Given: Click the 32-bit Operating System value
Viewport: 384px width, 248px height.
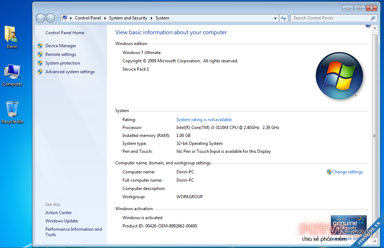Looking at the screenshot, I should click(x=199, y=143).
